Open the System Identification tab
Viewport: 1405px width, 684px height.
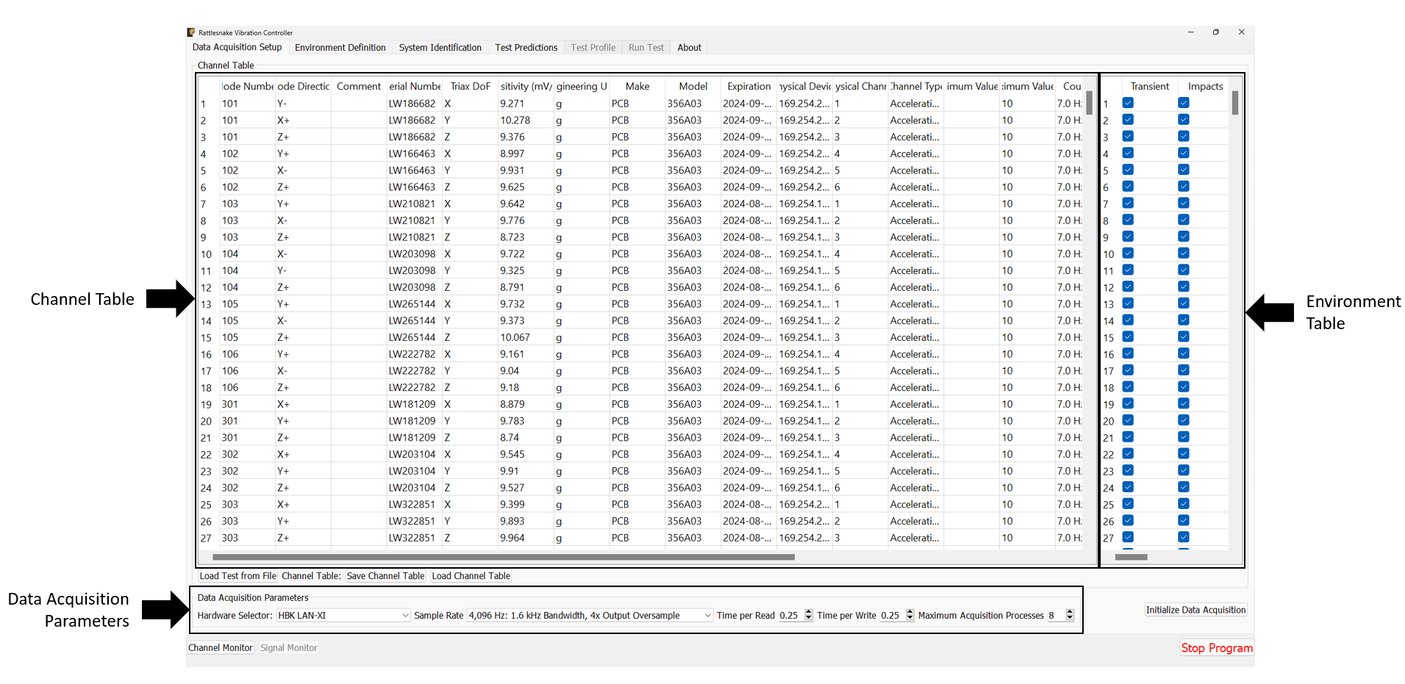tap(440, 47)
